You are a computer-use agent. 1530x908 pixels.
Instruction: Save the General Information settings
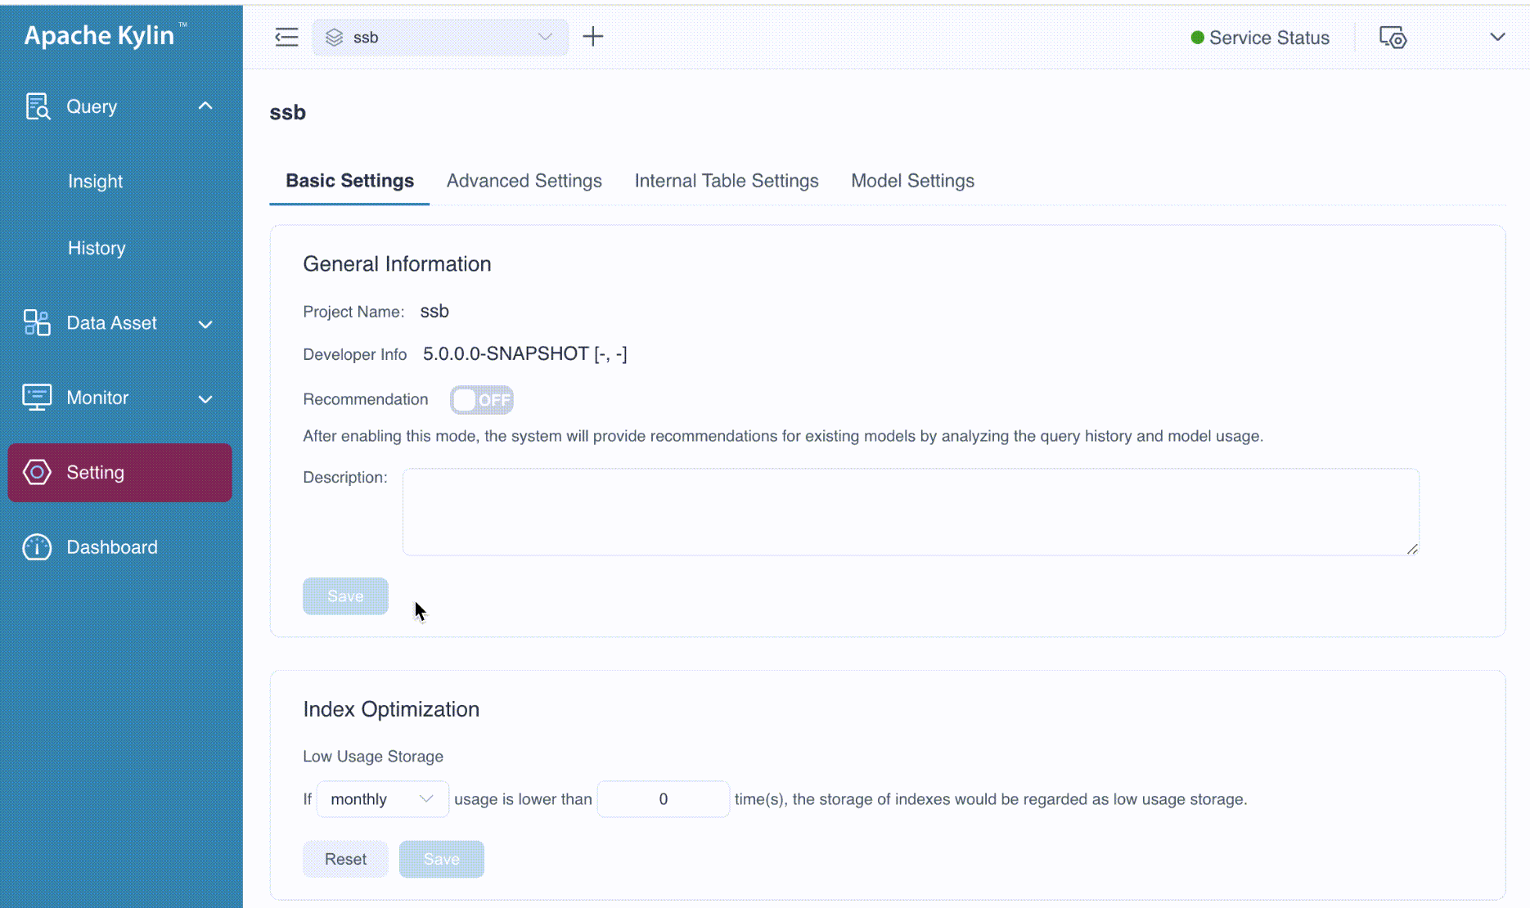345,596
